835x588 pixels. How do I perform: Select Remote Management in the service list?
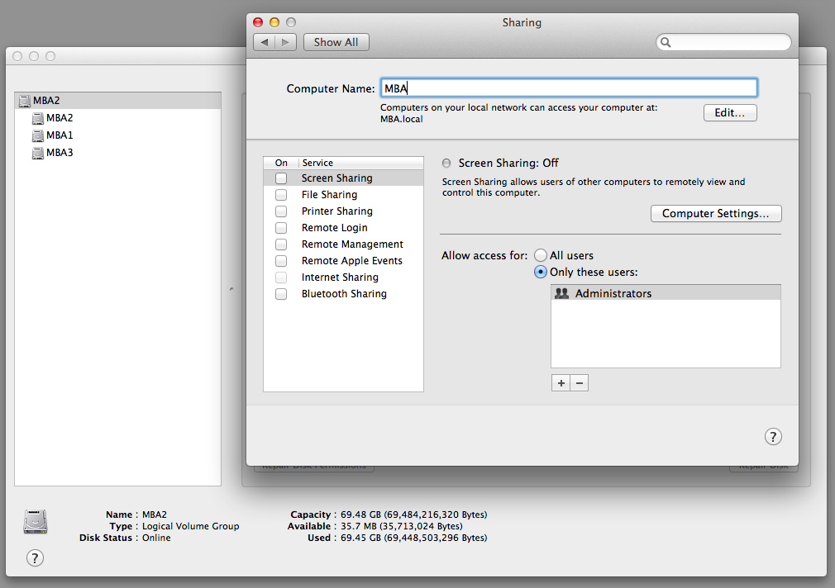[343, 244]
